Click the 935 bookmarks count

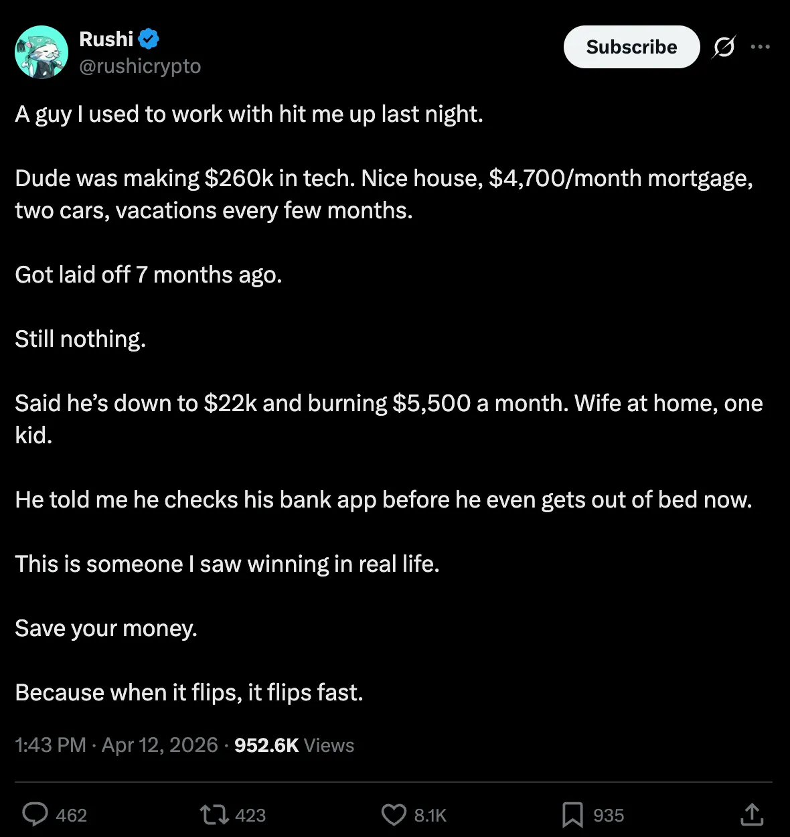pyautogui.click(x=609, y=815)
